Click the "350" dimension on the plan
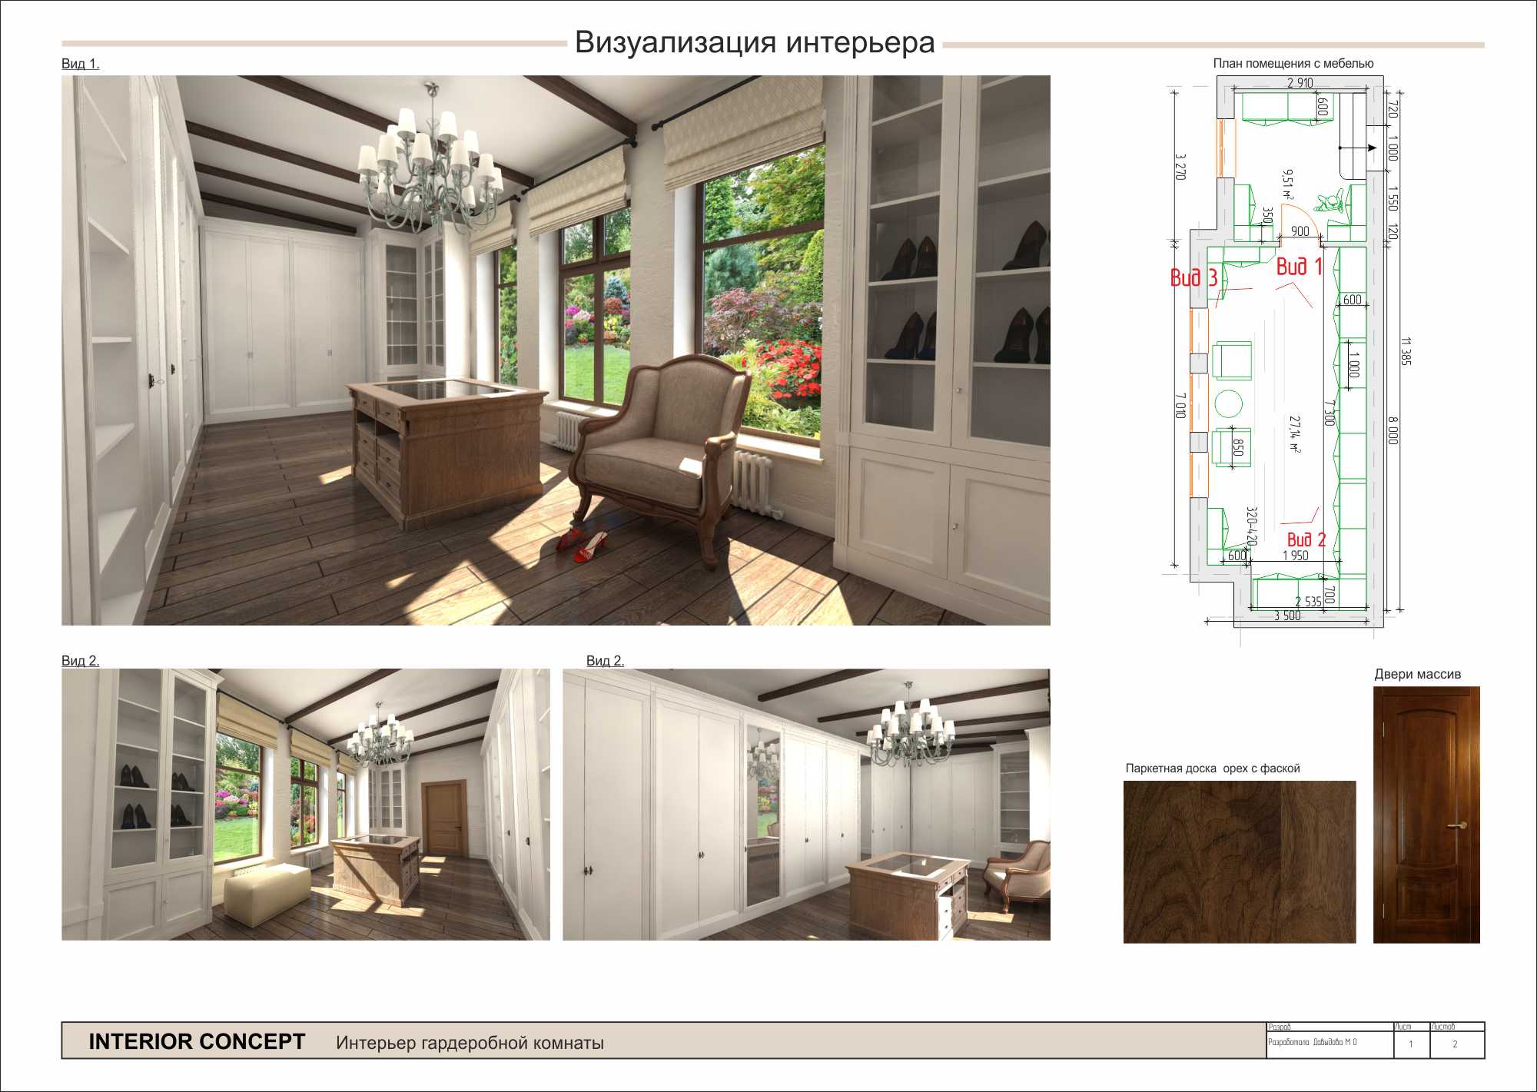This screenshot has height=1092, width=1537. pos(1268,216)
